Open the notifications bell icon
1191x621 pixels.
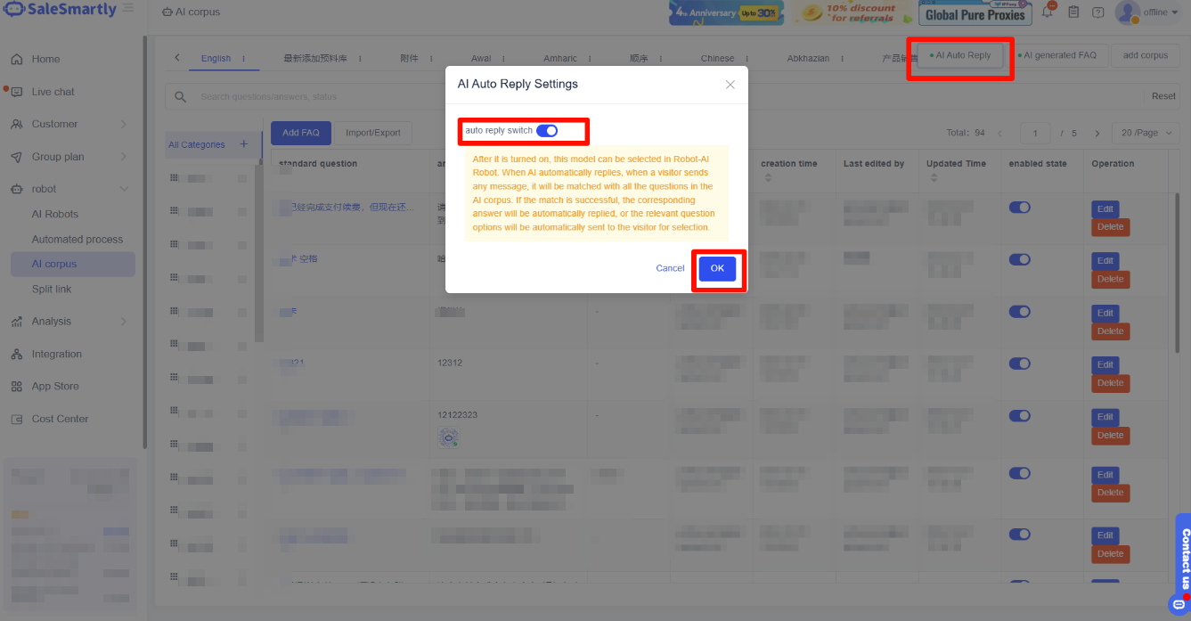(x=1048, y=12)
